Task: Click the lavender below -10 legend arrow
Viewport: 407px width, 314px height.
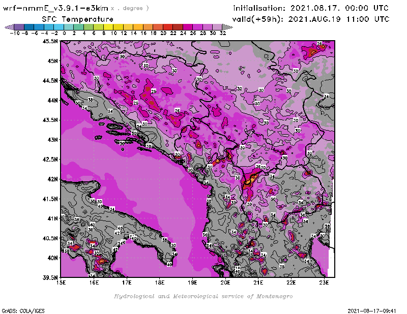Action: pyautogui.click(x=9, y=27)
